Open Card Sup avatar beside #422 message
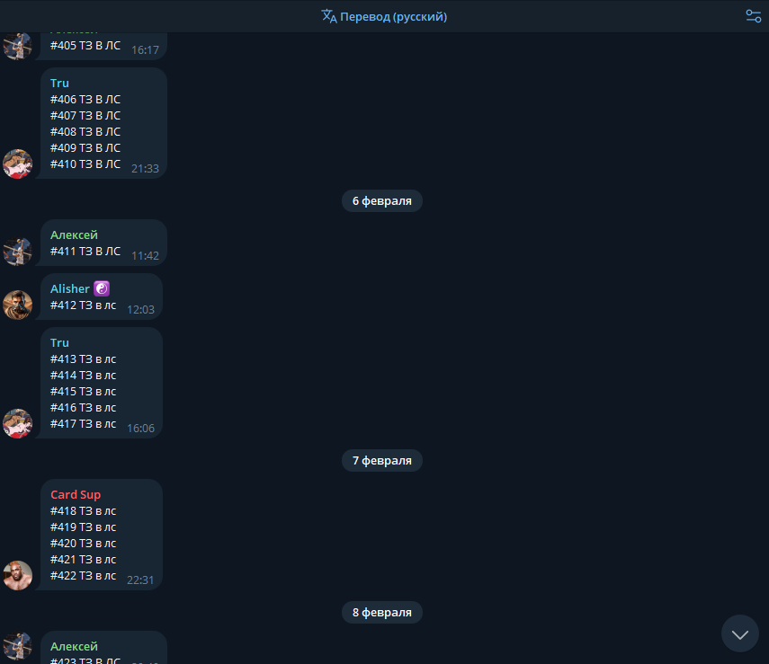Viewport: 769px width, 664px height. (18, 575)
